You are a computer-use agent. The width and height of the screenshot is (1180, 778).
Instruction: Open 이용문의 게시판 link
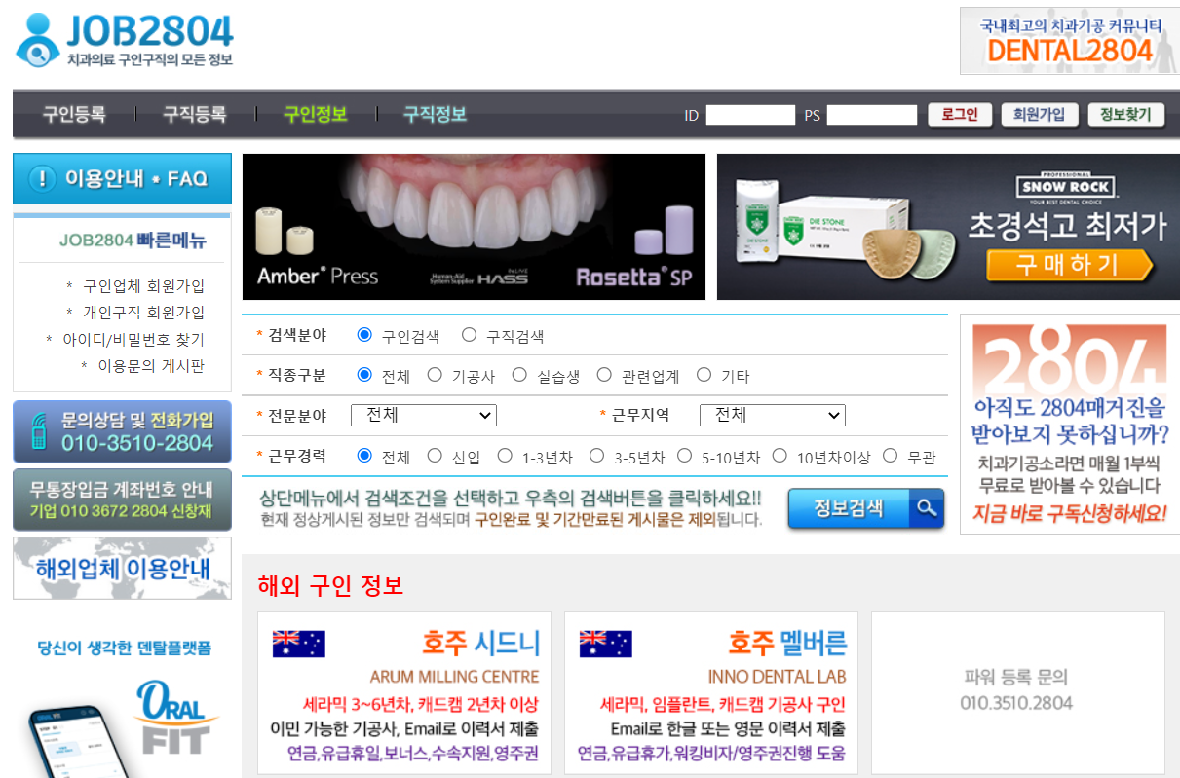click(151, 365)
